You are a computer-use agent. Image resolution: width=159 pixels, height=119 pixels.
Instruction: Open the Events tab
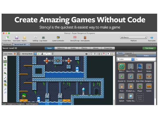[x=73, y=48]
